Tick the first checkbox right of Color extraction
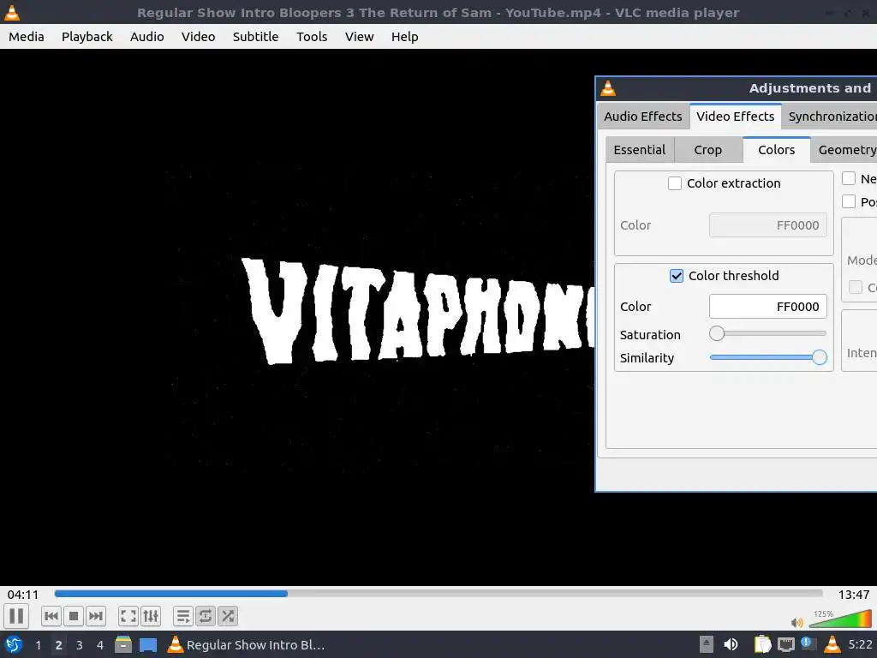The height and width of the screenshot is (658, 877). coord(849,178)
